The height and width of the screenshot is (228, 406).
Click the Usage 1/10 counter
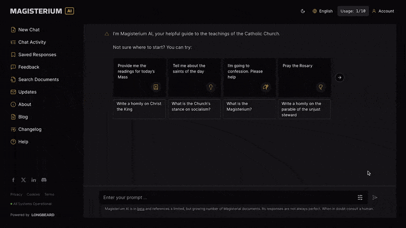click(x=353, y=11)
